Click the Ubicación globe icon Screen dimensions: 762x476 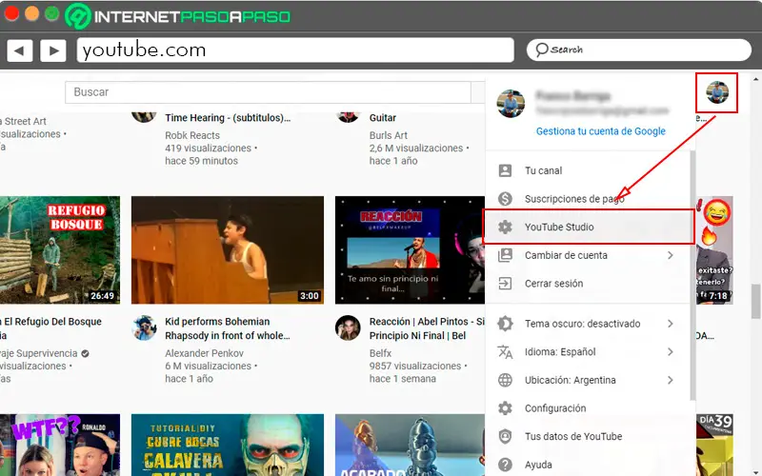click(x=505, y=380)
